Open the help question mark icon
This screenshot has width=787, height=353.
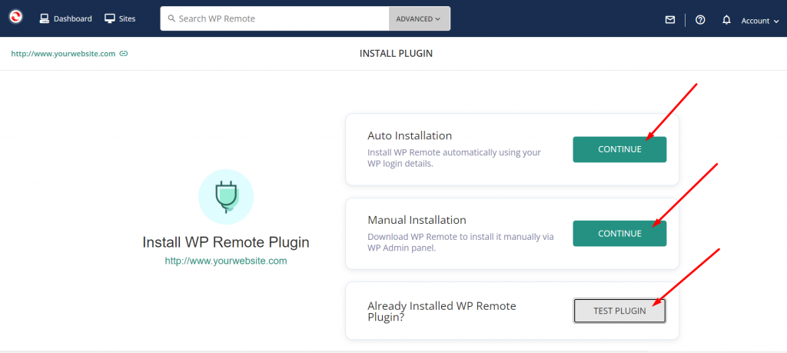coord(700,19)
